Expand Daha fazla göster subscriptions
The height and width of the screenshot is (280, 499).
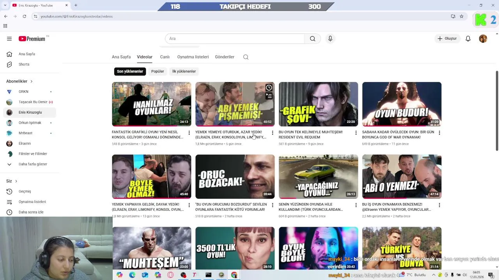point(30,164)
